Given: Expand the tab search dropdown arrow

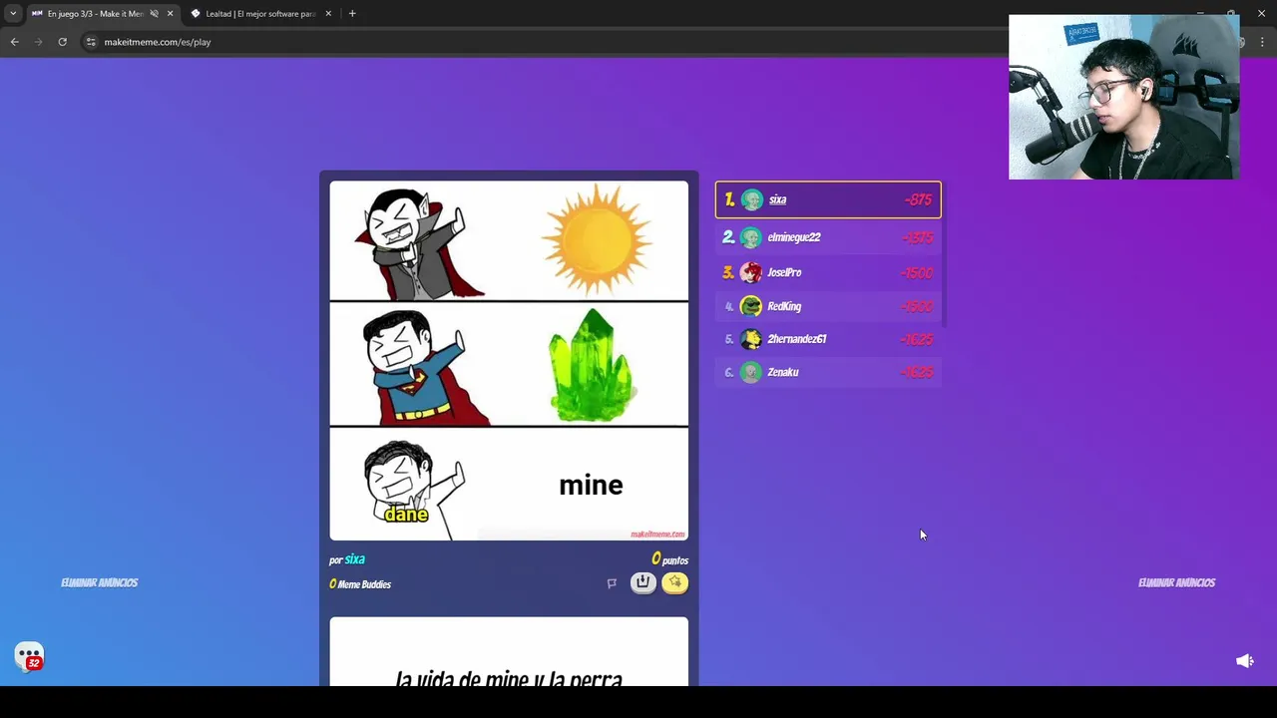Looking at the screenshot, I should click(x=13, y=14).
